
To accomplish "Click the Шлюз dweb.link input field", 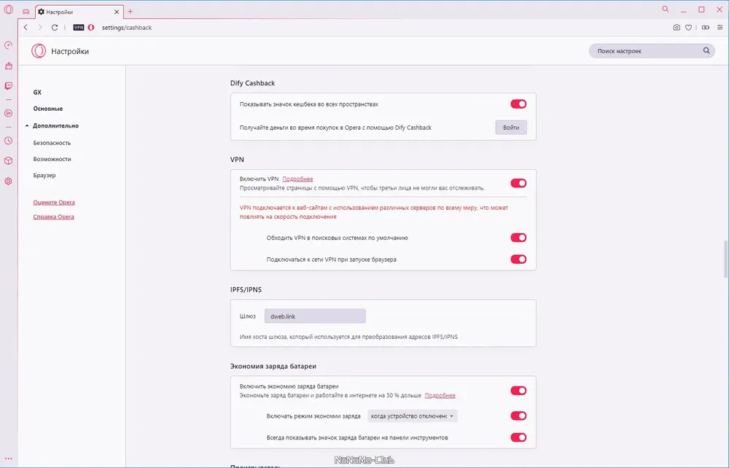I will point(315,316).
